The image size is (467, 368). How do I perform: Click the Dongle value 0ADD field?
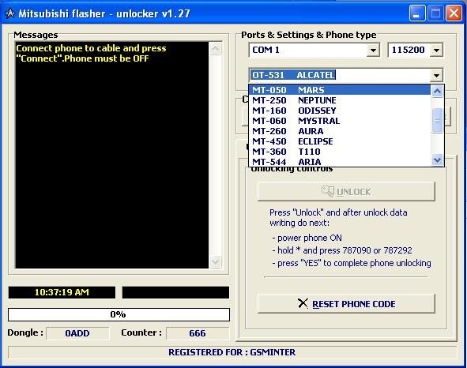(x=77, y=333)
